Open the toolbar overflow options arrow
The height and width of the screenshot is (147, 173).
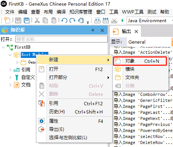[x=88, y=23]
